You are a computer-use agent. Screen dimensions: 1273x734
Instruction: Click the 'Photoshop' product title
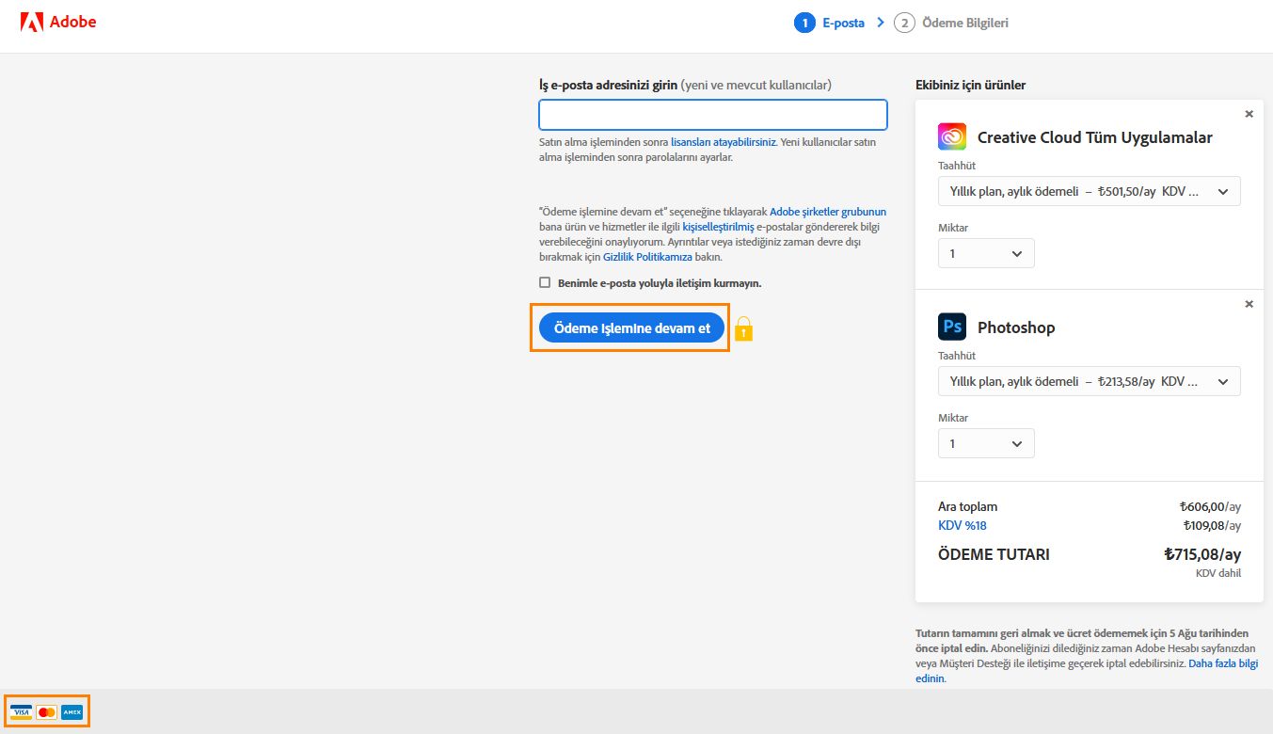pyautogui.click(x=1016, y=327)
